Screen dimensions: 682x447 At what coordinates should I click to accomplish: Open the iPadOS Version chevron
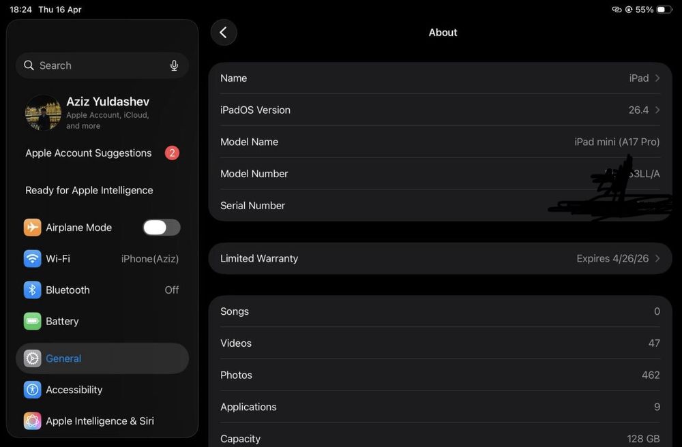pyautogui.click(x=657, y=110)
